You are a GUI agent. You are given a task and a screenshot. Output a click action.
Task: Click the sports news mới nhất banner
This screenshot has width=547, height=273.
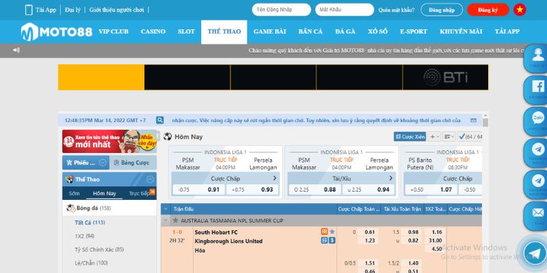pyautogui.click(x=109, y=141)
